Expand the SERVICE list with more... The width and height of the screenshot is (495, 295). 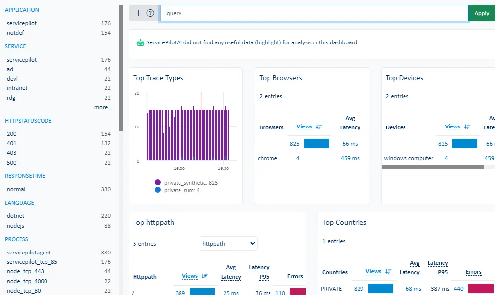point(103,107)
